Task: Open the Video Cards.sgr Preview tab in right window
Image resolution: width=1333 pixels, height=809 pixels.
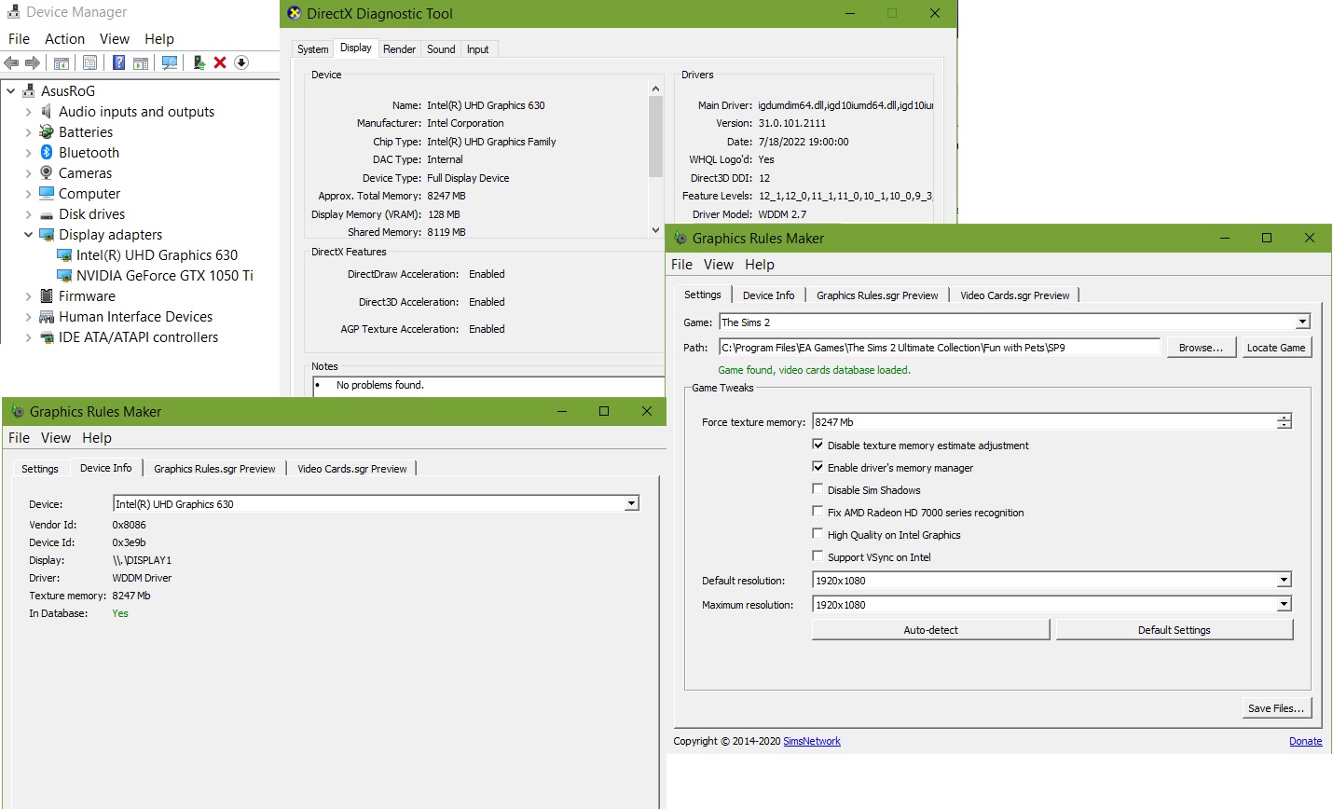Action: [x=1014, y=295]
